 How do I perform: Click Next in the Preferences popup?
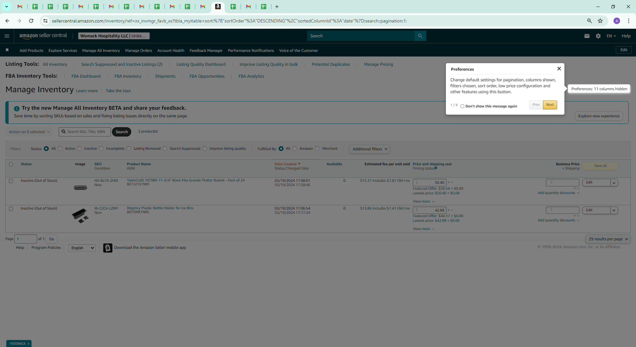tap(550, 105)
